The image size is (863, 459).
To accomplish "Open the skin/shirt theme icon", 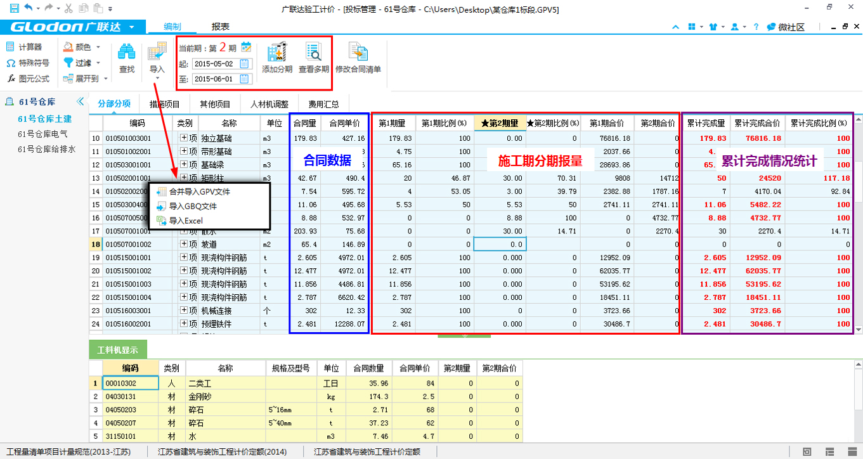I will [713, 27].
